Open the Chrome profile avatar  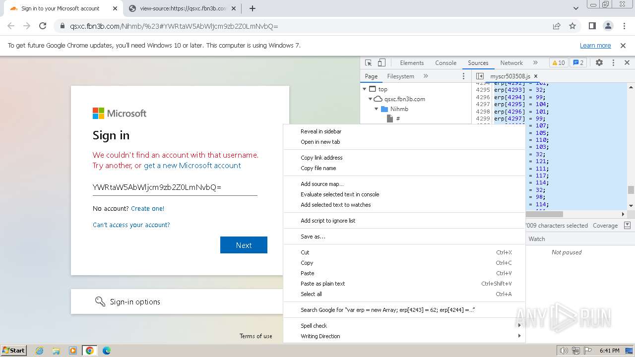click(x=608, y=26)
